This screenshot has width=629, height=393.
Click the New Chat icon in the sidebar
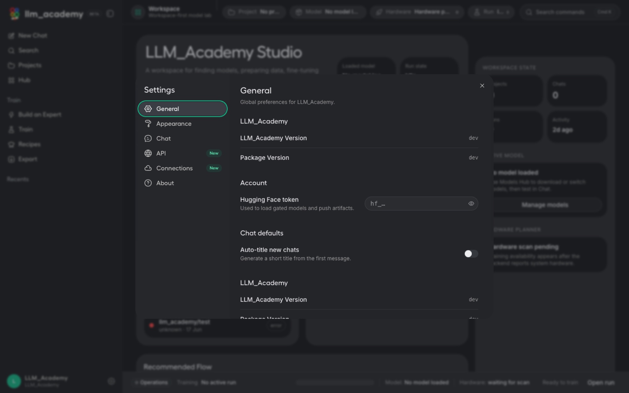click(11, 36)
